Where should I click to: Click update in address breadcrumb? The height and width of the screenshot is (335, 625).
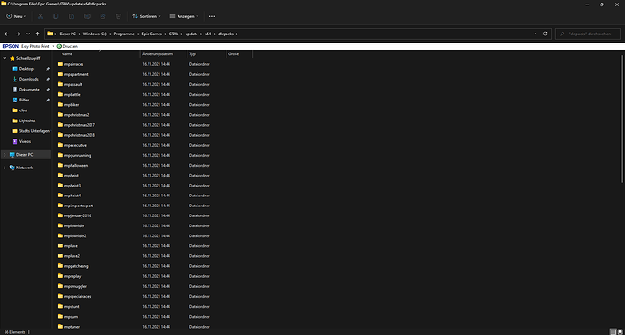click(191, 33)
